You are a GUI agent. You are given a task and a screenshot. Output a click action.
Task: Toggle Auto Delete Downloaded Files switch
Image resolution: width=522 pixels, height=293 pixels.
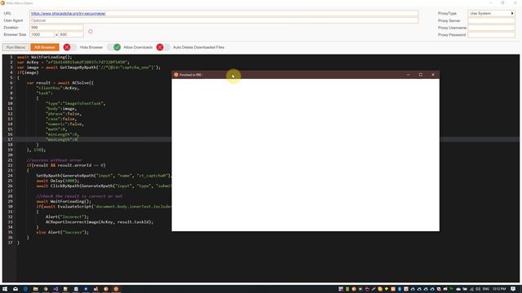(163, 47)
